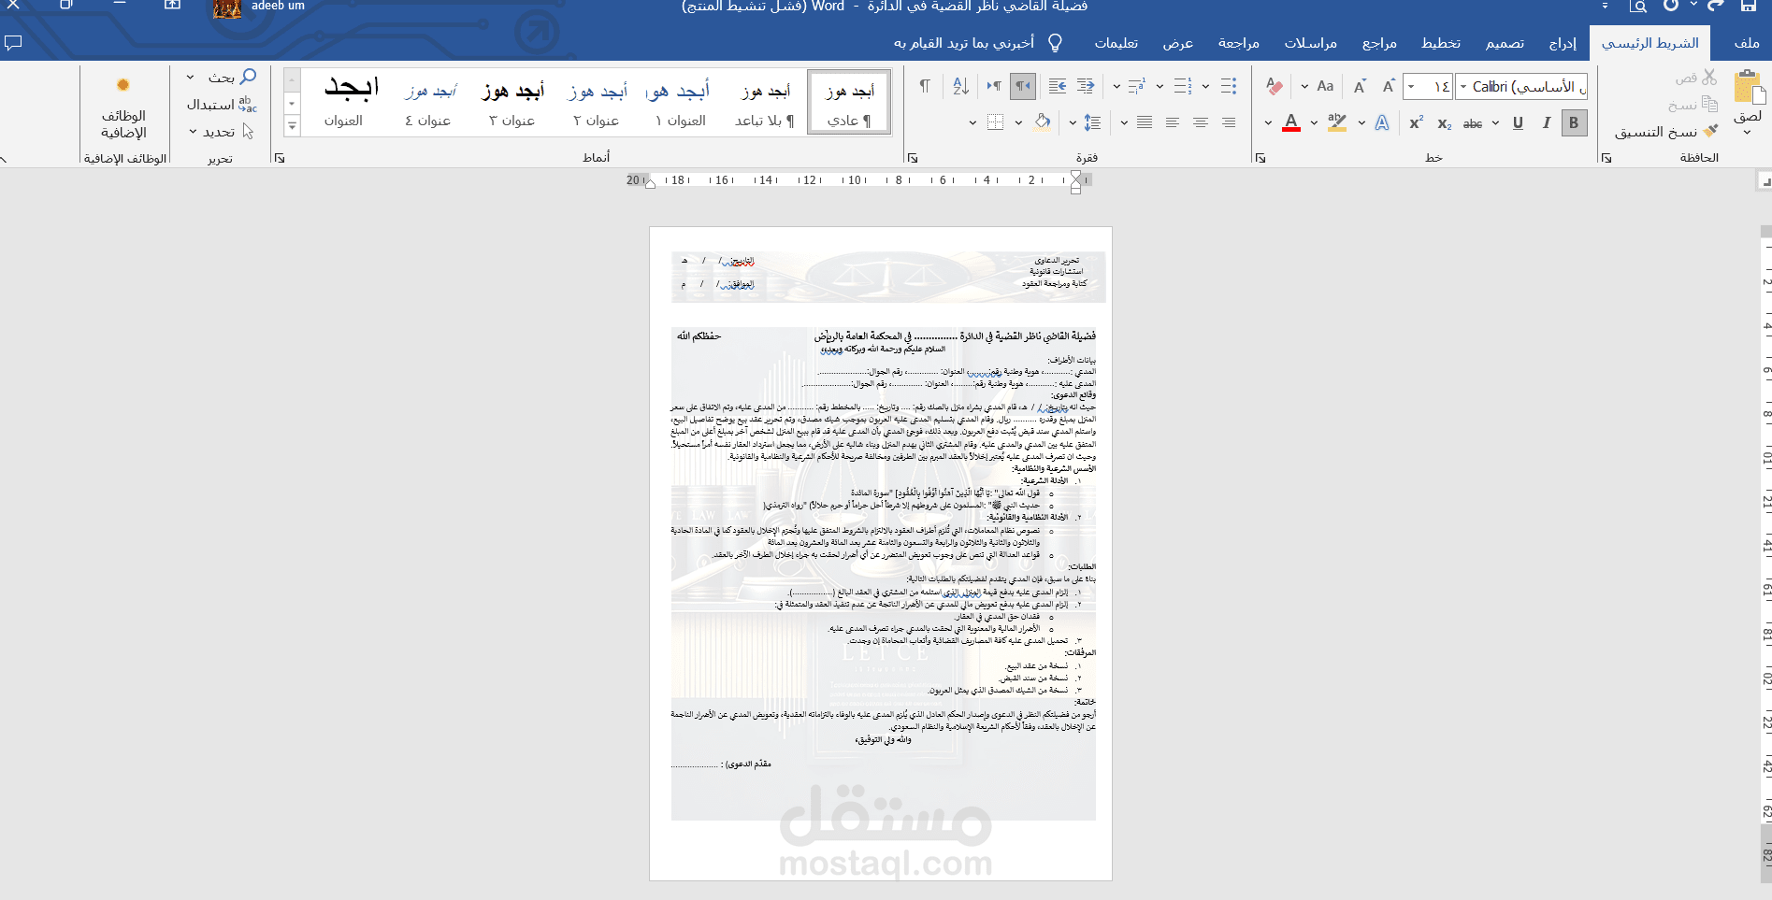Click the Undo arrow in the title bar
Image resolution: width=1772 pixels, height=900 pixels.
click(1716, 6)
